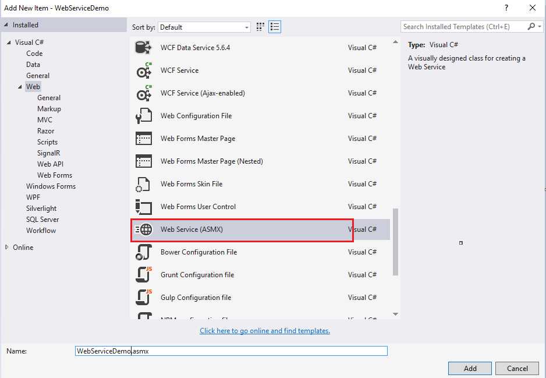The height and width of the screenshot is (378, 546).
Task: Select the Razor category
Action: click(45, 131)
